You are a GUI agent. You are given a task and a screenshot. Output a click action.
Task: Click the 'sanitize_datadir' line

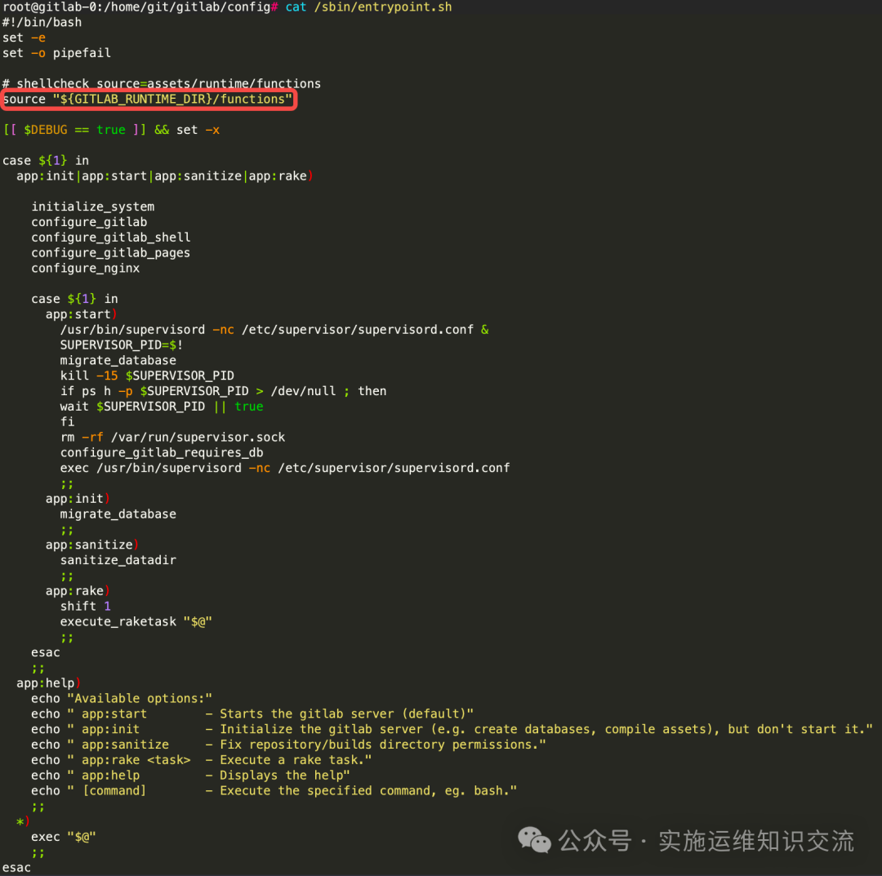point(118,560)
